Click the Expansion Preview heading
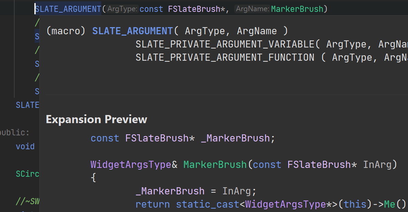Image resolution: width=408 pixels, height=212 pixels. (97, 119)
